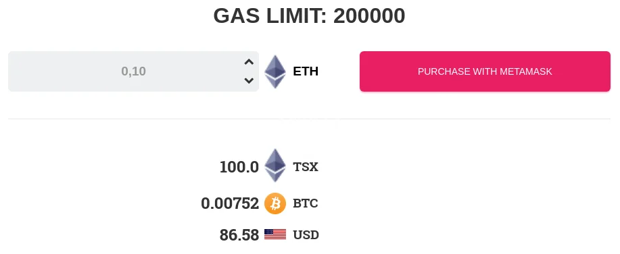Select the ETH currency label
This screenshot has height=254, width=620.
306,71
